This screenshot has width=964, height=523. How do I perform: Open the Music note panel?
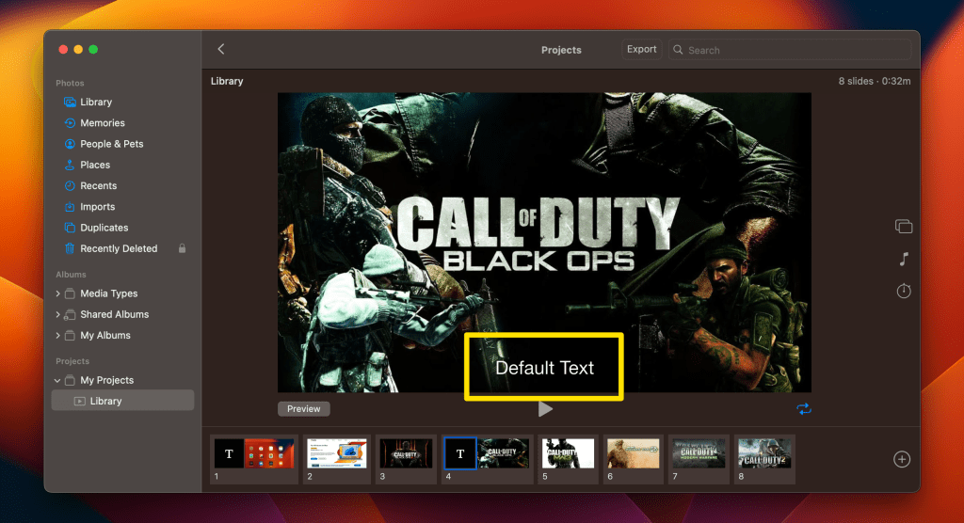point(904,259)
